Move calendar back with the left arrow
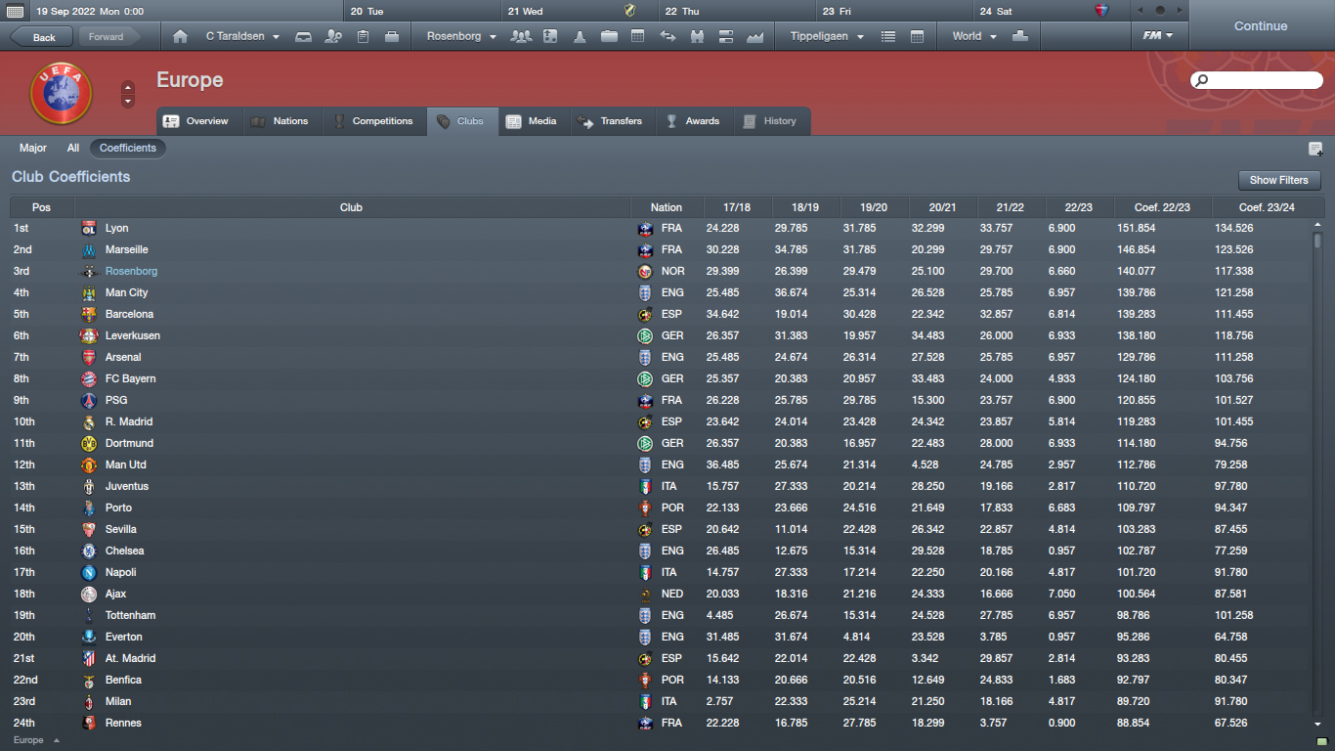Image resolution: width=1335 pixels, height=751 pixels. click(x=1140, y=11)
